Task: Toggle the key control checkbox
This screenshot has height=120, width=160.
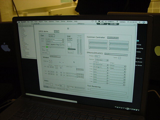Action: pos(47,50)
